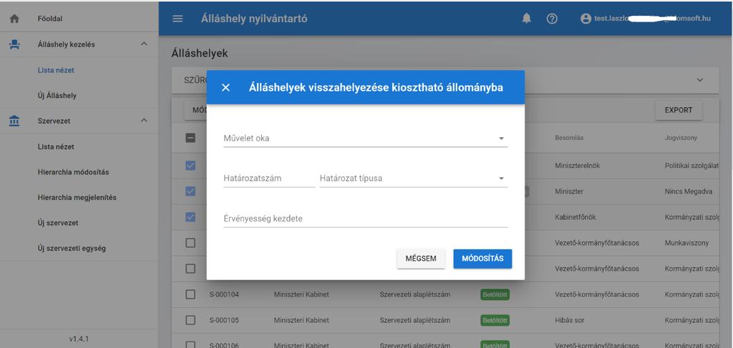Toggle the select-all header checkbox
The image size is (733, 348).
190,138
